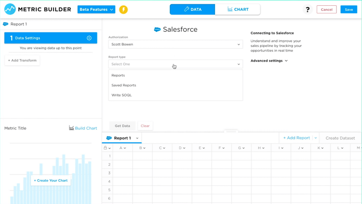Screen dimensions: 362x204
Task: Open the Report type Select One dropdown
Action: click(x=175, y=64)
